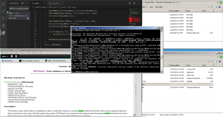Sort by Date modified in upper Explorer
The width and height of the screenshot is (223, 117).
(177, 11)
